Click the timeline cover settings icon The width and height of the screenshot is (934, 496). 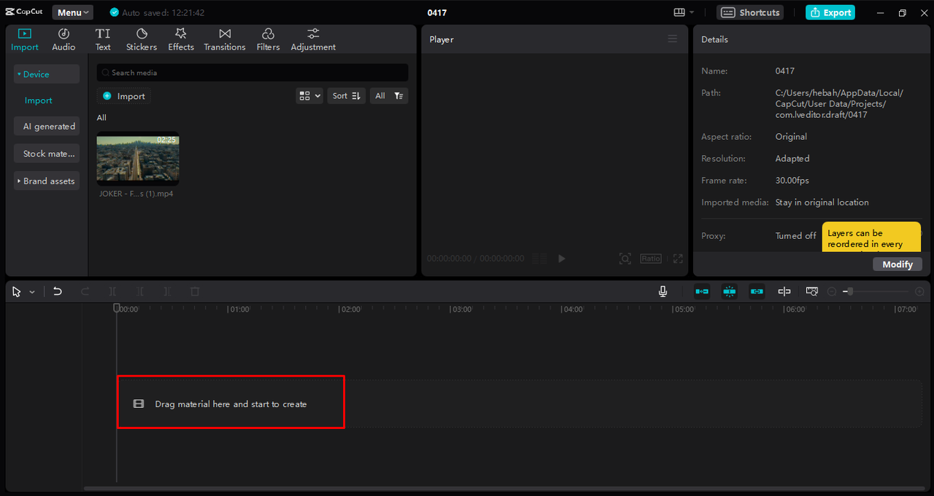tap(812, 291)
